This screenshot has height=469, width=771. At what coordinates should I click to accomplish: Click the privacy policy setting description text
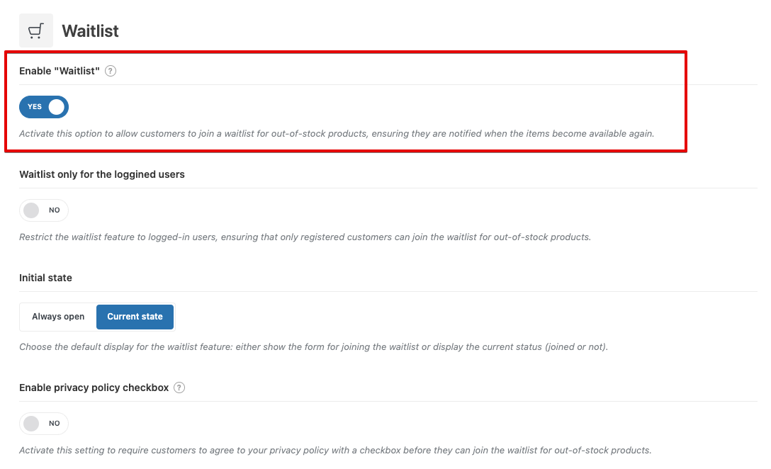coord(335,450)
